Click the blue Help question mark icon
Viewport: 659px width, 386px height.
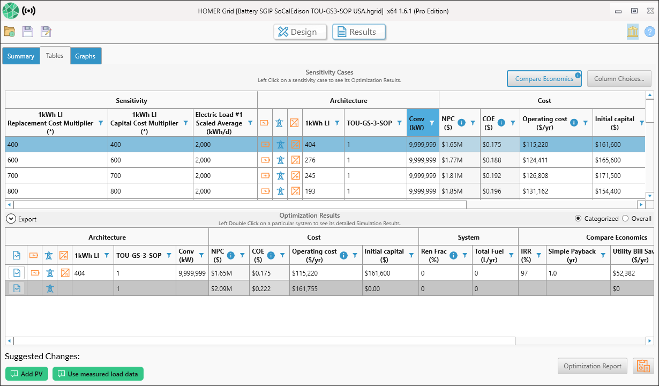point(649,32)
